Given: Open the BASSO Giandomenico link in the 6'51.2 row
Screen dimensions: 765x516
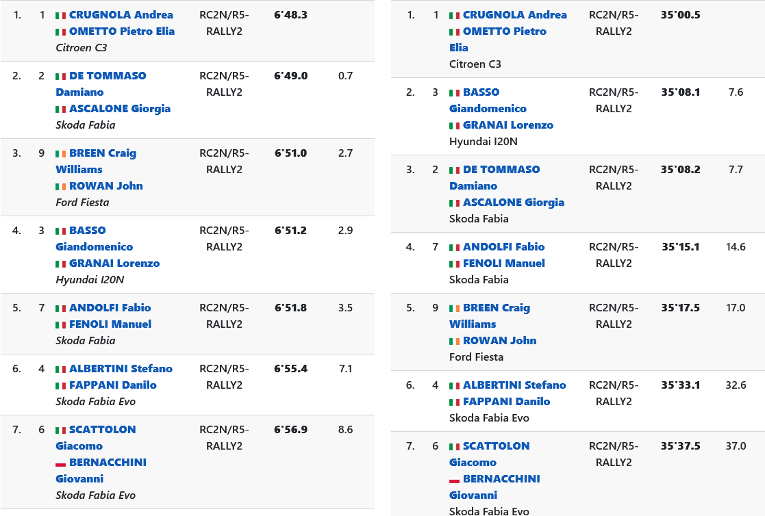Looking at the screenshot, I should 87,231.
